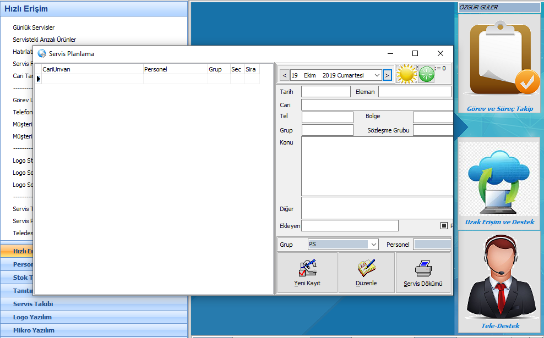544x338 pixels.
Task: Click the green circular refresh icon
Action: 426,75
